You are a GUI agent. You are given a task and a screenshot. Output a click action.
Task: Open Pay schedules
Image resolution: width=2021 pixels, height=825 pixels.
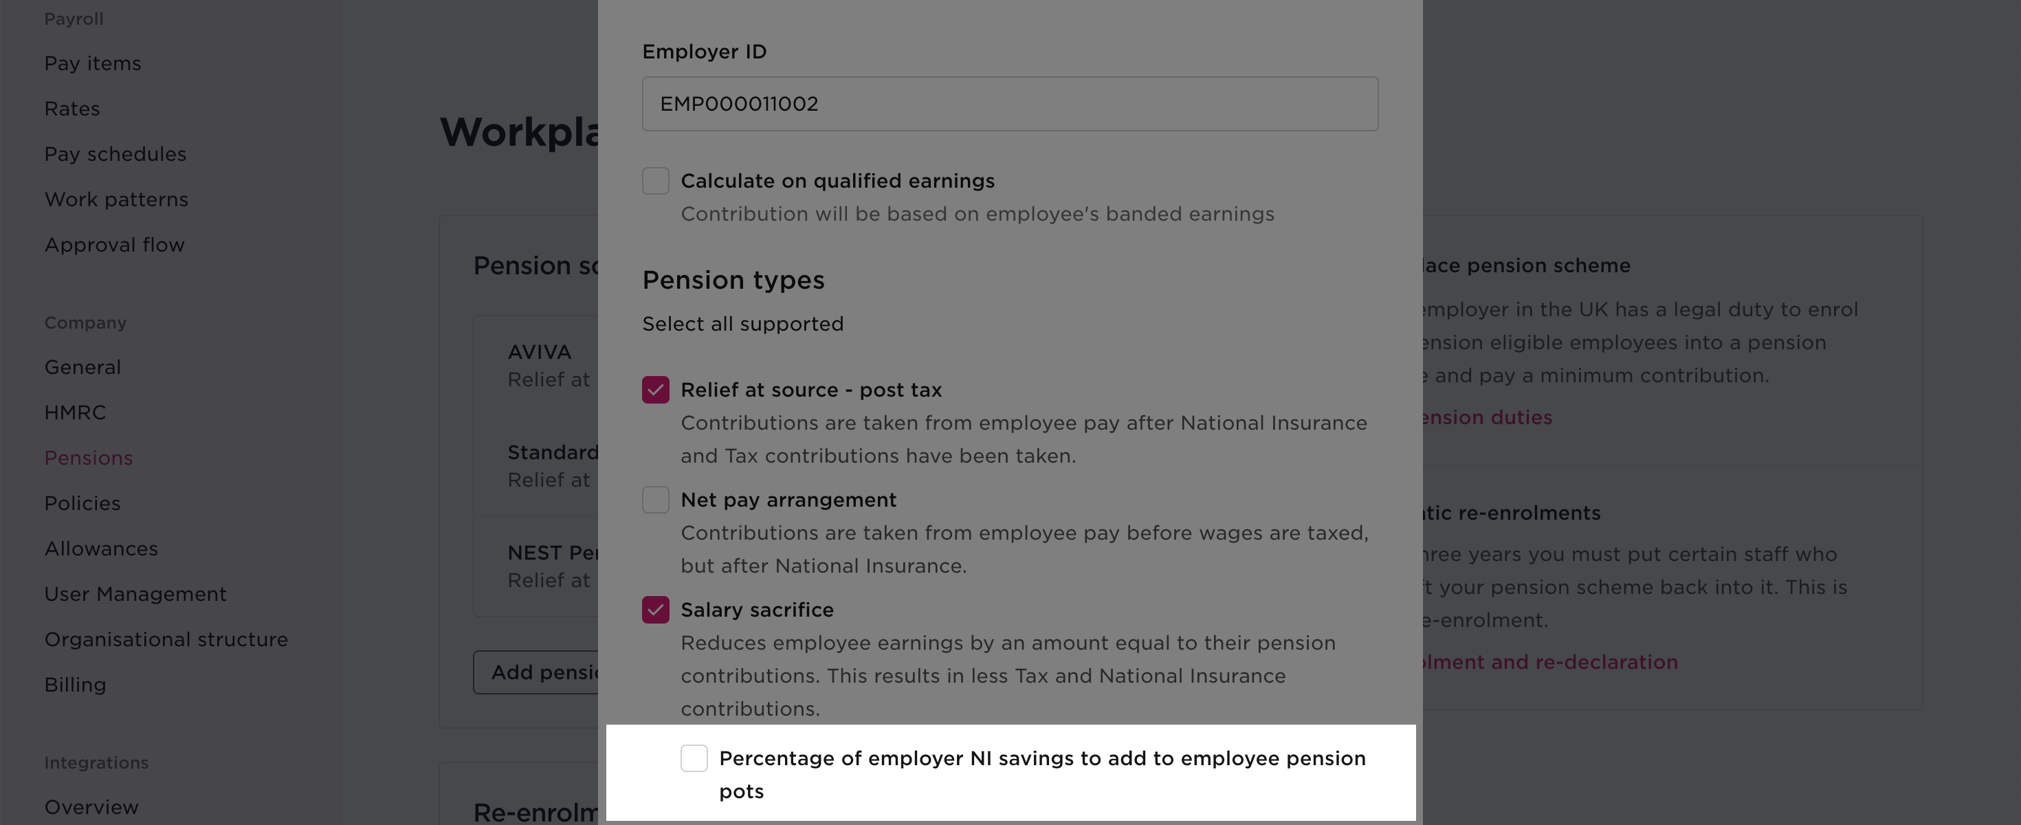click(x=115, y=154)
